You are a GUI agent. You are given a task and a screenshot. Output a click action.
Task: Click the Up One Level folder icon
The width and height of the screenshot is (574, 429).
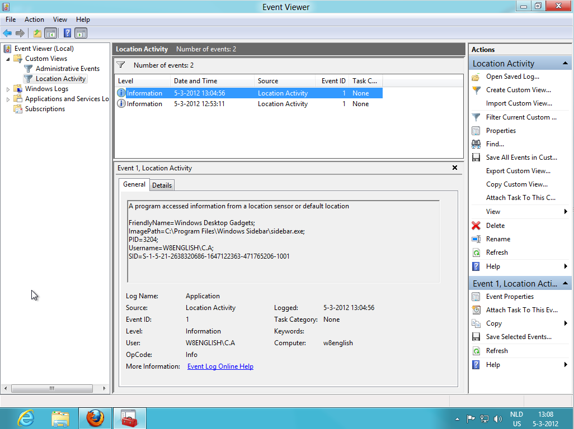(37, 34)
